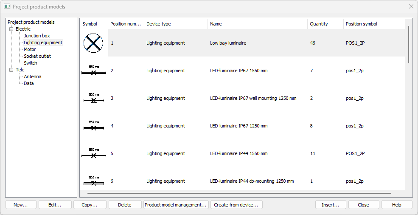Click the Create from device... button
Image resolution: width=418 pixels, height=215 pixels.
click(236, 205)
